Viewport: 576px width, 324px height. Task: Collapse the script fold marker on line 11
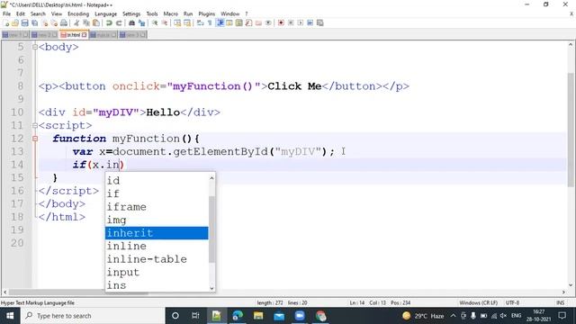35,126
